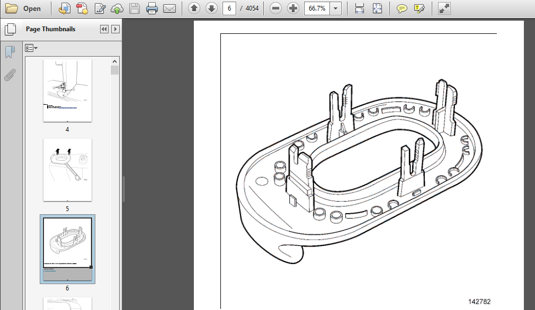Viewport: 535px width, 310px height.
Task: Click the thumbnail scrollbar up arrow
Action: [x=114, y=62]
